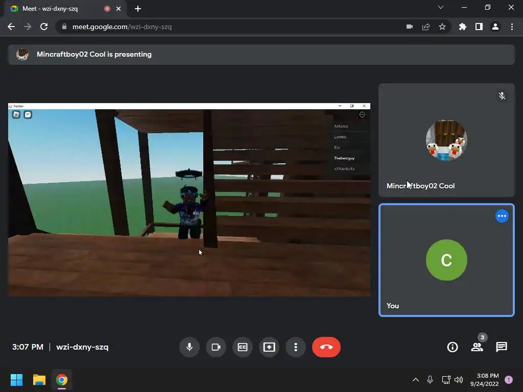This screenshot has height=392, width=523.
Task: Go forward with the browser arrow
Action: click(28, 27)
